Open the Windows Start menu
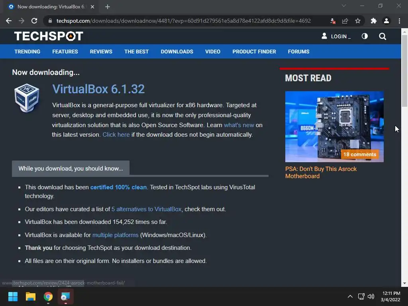 [x=13, y=296]
